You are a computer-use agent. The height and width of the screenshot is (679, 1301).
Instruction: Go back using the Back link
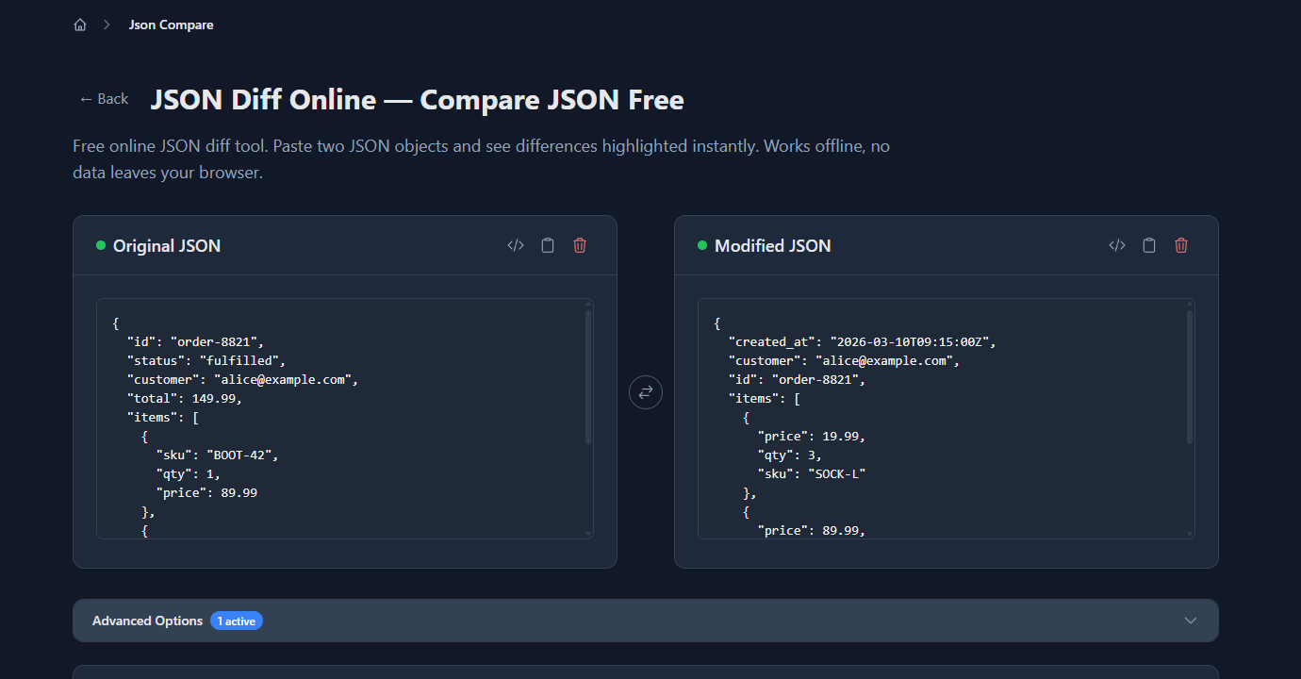tap(103, 98)
